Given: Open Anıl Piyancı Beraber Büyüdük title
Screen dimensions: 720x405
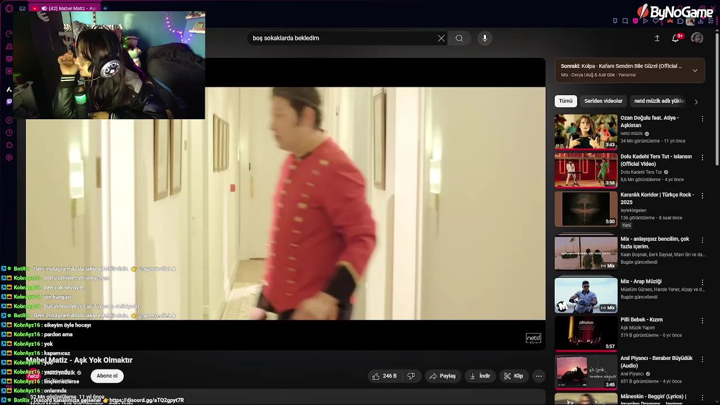Looking at the screenshot, I should [656, 362].
